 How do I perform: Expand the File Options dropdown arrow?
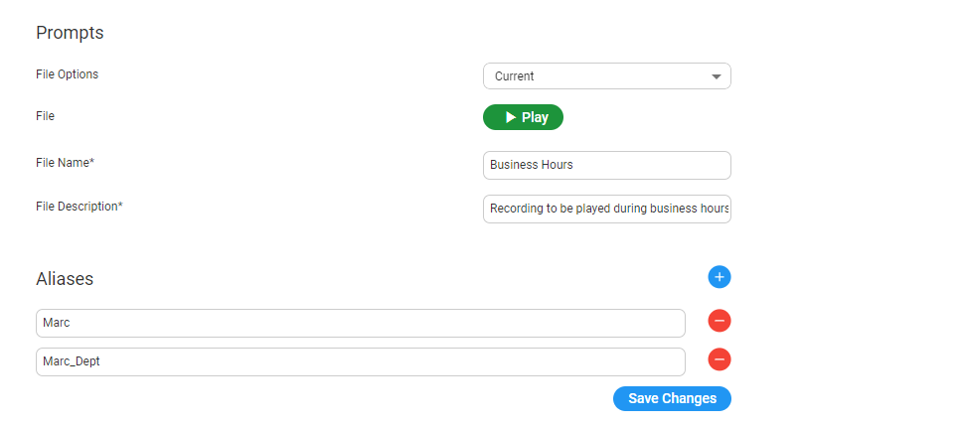(x=717, y=76)
